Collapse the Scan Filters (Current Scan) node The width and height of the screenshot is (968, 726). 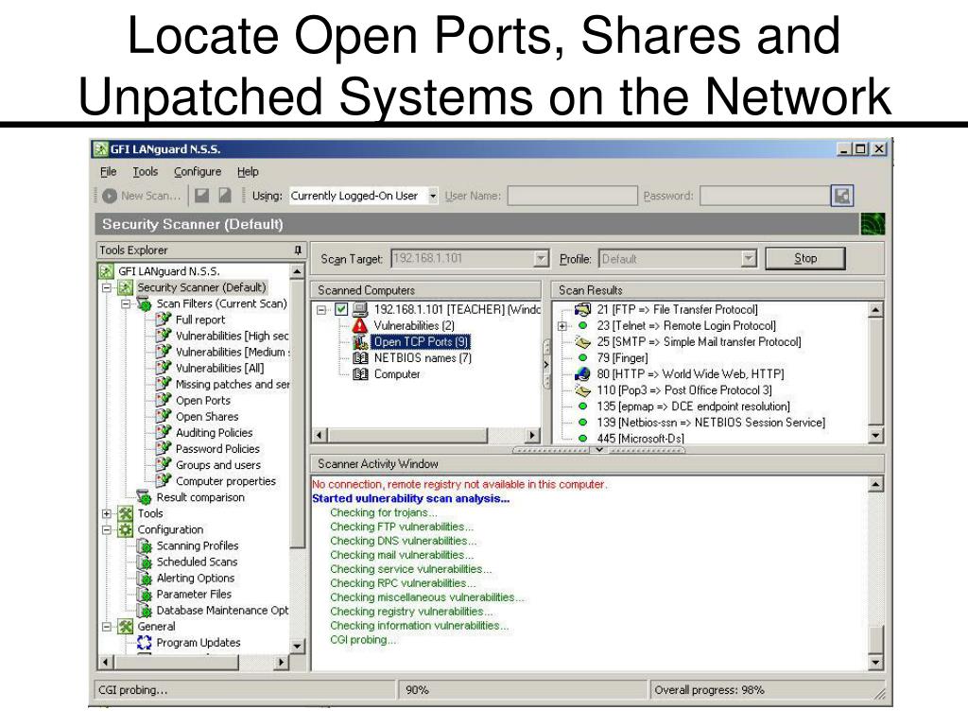click(126, 303)
